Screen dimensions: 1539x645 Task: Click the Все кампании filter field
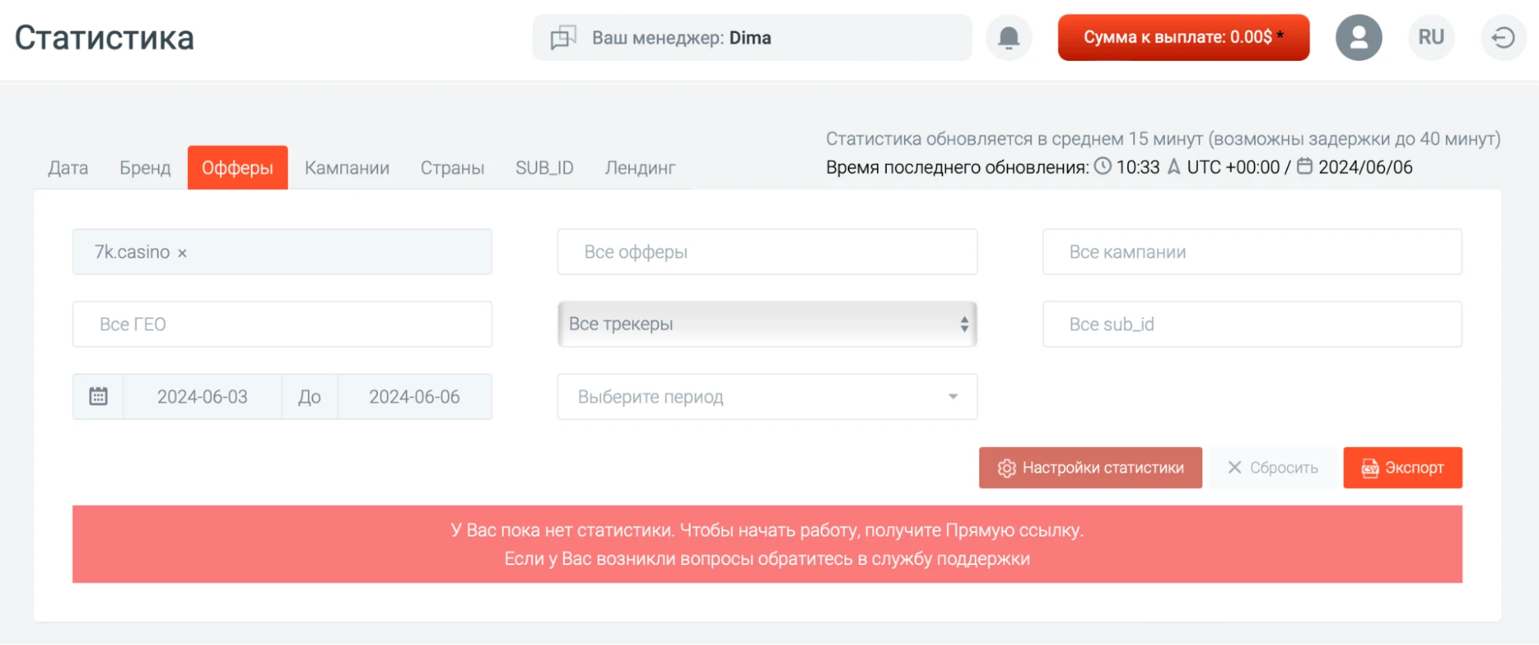(1253, 252)
